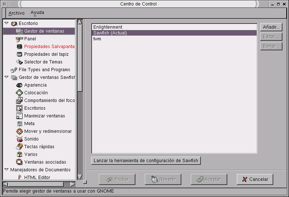Click the File Types and Programs icon

coord(14,70)
